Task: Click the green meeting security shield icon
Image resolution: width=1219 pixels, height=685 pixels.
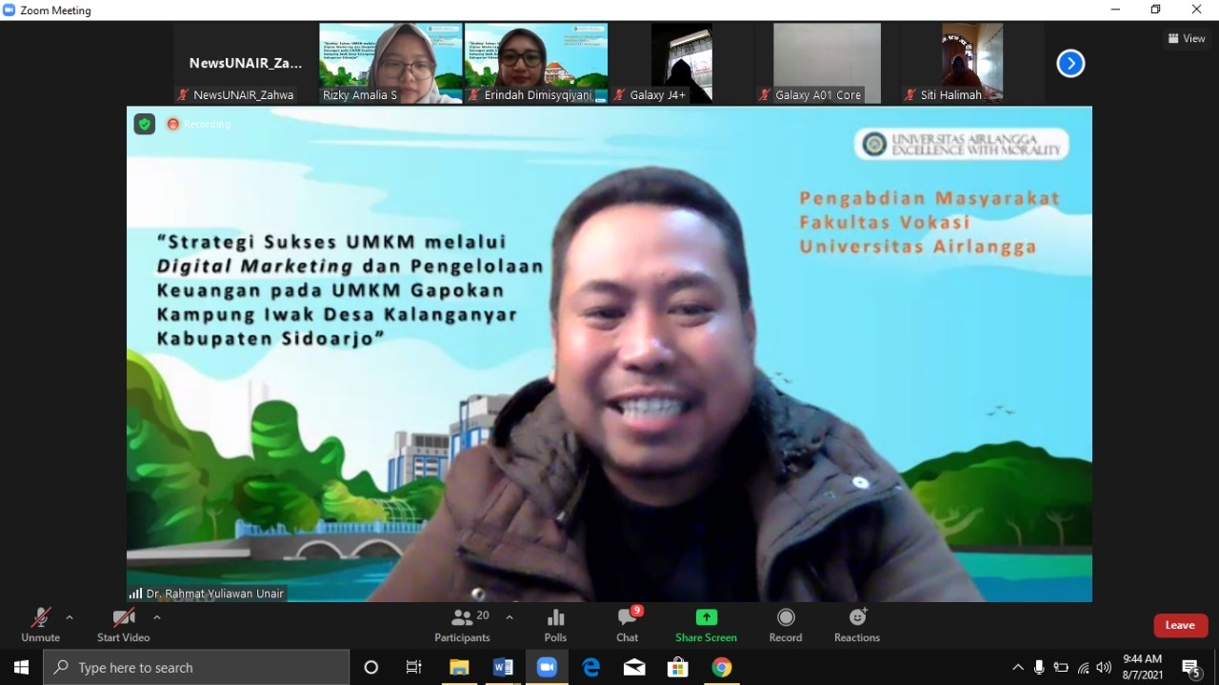Action: tap(144, 124)
